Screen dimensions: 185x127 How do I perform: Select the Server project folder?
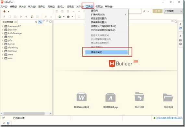9,44
